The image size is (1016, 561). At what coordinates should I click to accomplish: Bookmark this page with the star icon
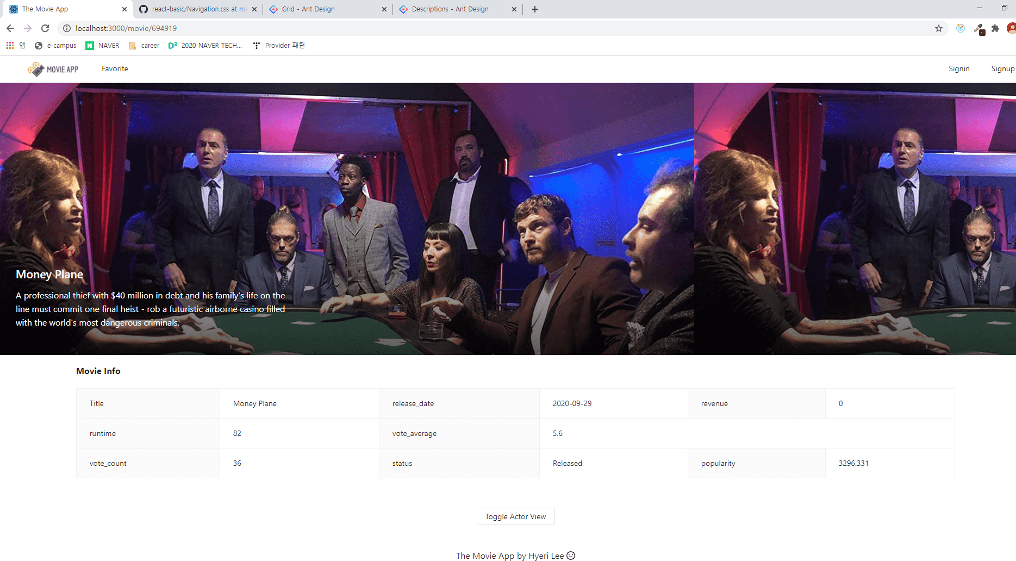pos(939,28)
